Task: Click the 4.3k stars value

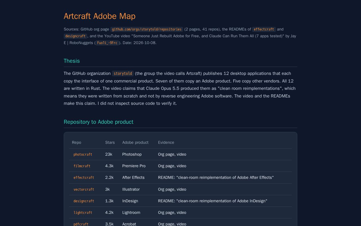Action: 109,166
